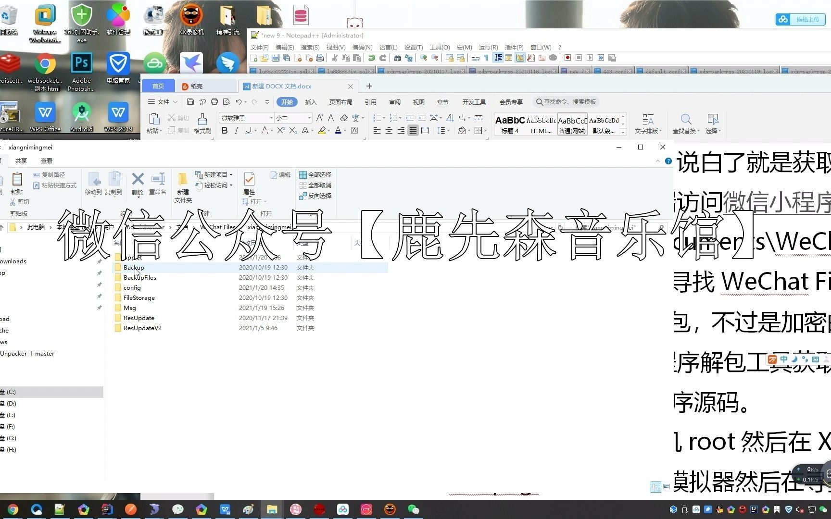
Task: Open the 开发工具 tab in WPS
Action: tap(474, 102)
